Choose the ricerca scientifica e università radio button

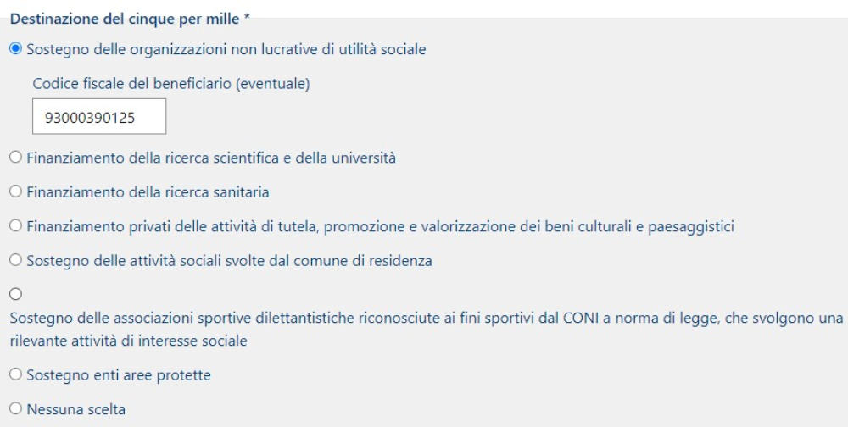15,158
